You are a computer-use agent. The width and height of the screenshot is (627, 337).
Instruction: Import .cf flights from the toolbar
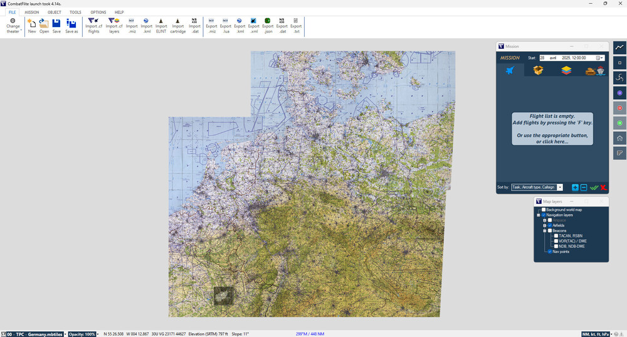[93, 26]
